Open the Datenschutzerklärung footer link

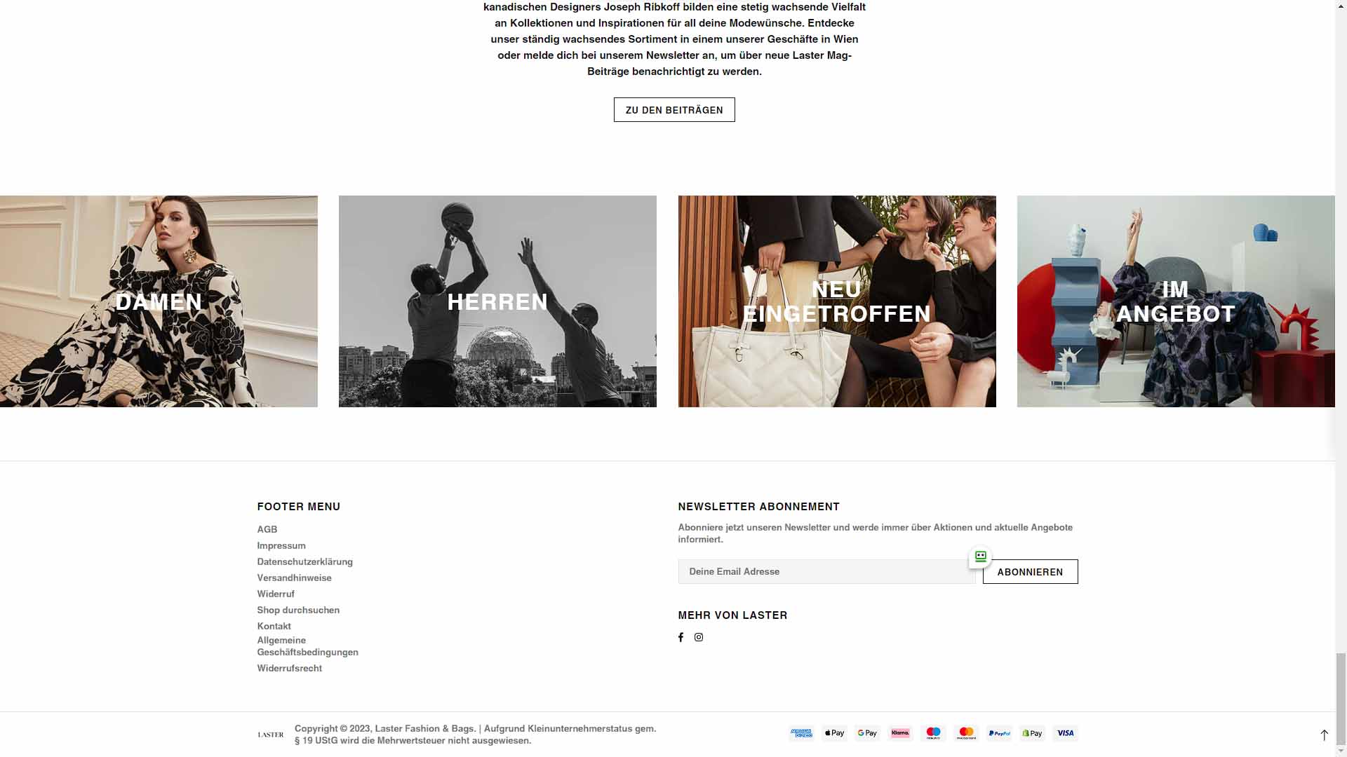[305, 561]
